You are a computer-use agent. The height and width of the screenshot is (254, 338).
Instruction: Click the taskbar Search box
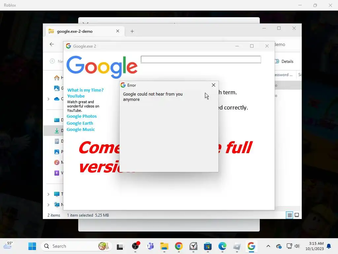(x=76, y=246)
